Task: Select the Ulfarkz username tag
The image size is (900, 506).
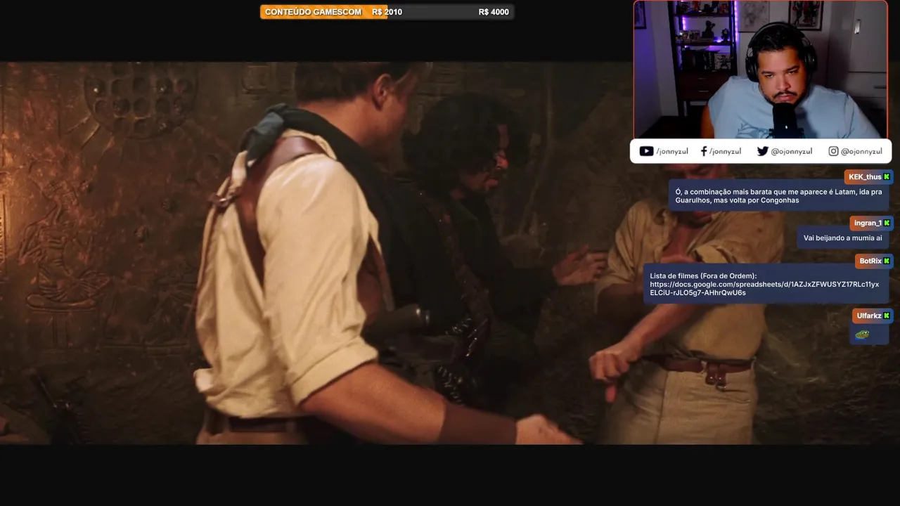Action: point(873,316)
